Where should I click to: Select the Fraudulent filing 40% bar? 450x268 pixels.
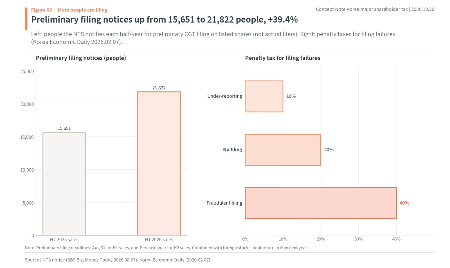(x=321, y=203)
